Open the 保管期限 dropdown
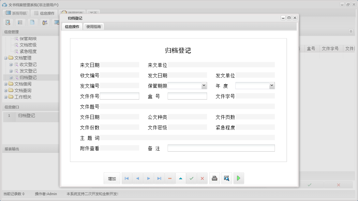Image resolution: width=358 pixels, height=201 pixels. [x=204, y=86]
